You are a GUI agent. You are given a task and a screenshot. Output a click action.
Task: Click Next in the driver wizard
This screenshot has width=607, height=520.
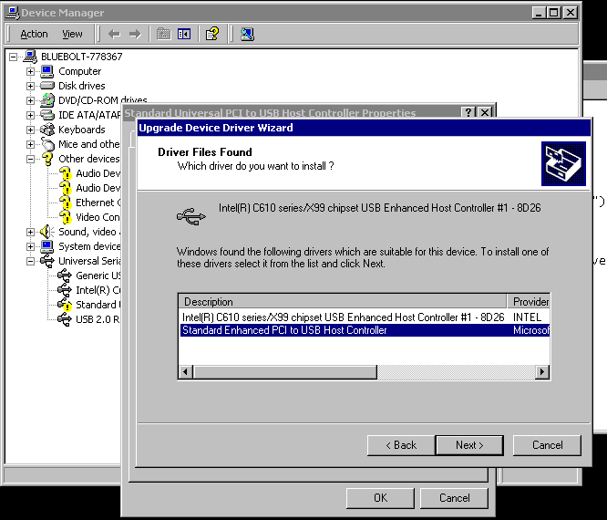[x=469, y=445]
